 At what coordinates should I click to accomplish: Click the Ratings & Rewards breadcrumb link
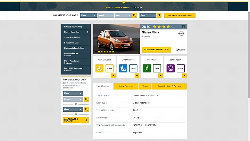(x=122, y=8)
